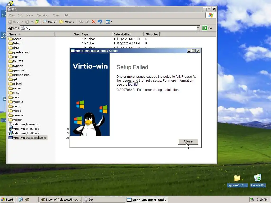Switch to Index of /releases/tinycc taskbar button
The width and height of the screenshot is (271, 203).
(x=61, y=200)
